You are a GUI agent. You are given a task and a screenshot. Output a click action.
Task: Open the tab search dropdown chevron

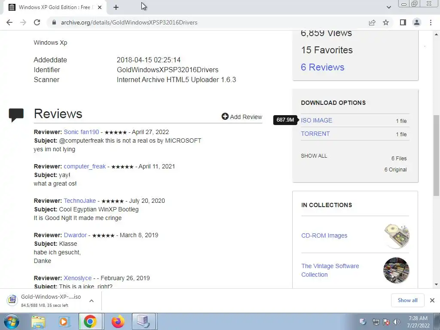388,7
